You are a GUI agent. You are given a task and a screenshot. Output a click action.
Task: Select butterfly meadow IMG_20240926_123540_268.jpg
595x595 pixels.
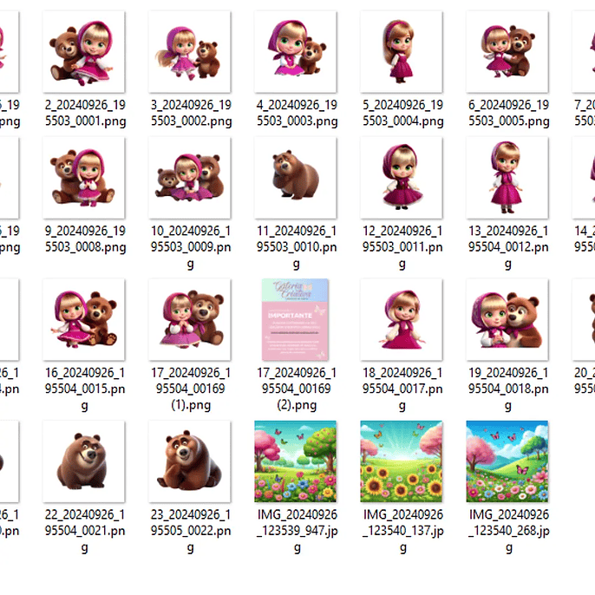click(x=507, y=461)
